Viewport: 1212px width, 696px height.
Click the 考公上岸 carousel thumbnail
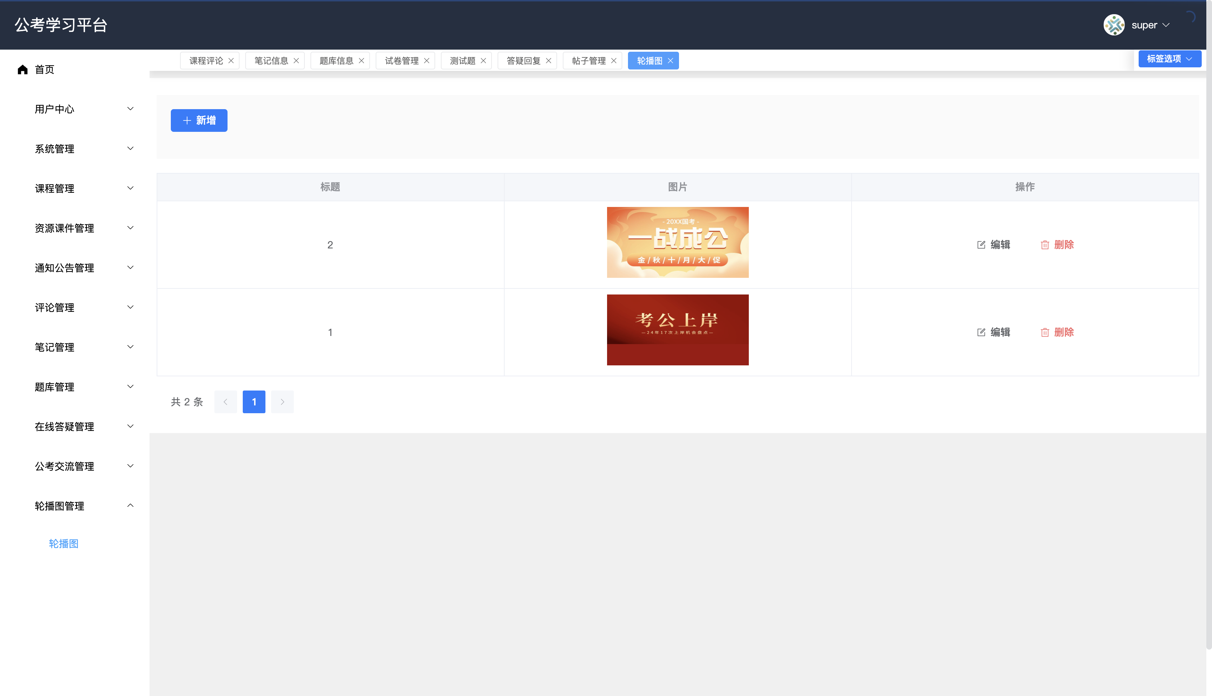[678, 330]
